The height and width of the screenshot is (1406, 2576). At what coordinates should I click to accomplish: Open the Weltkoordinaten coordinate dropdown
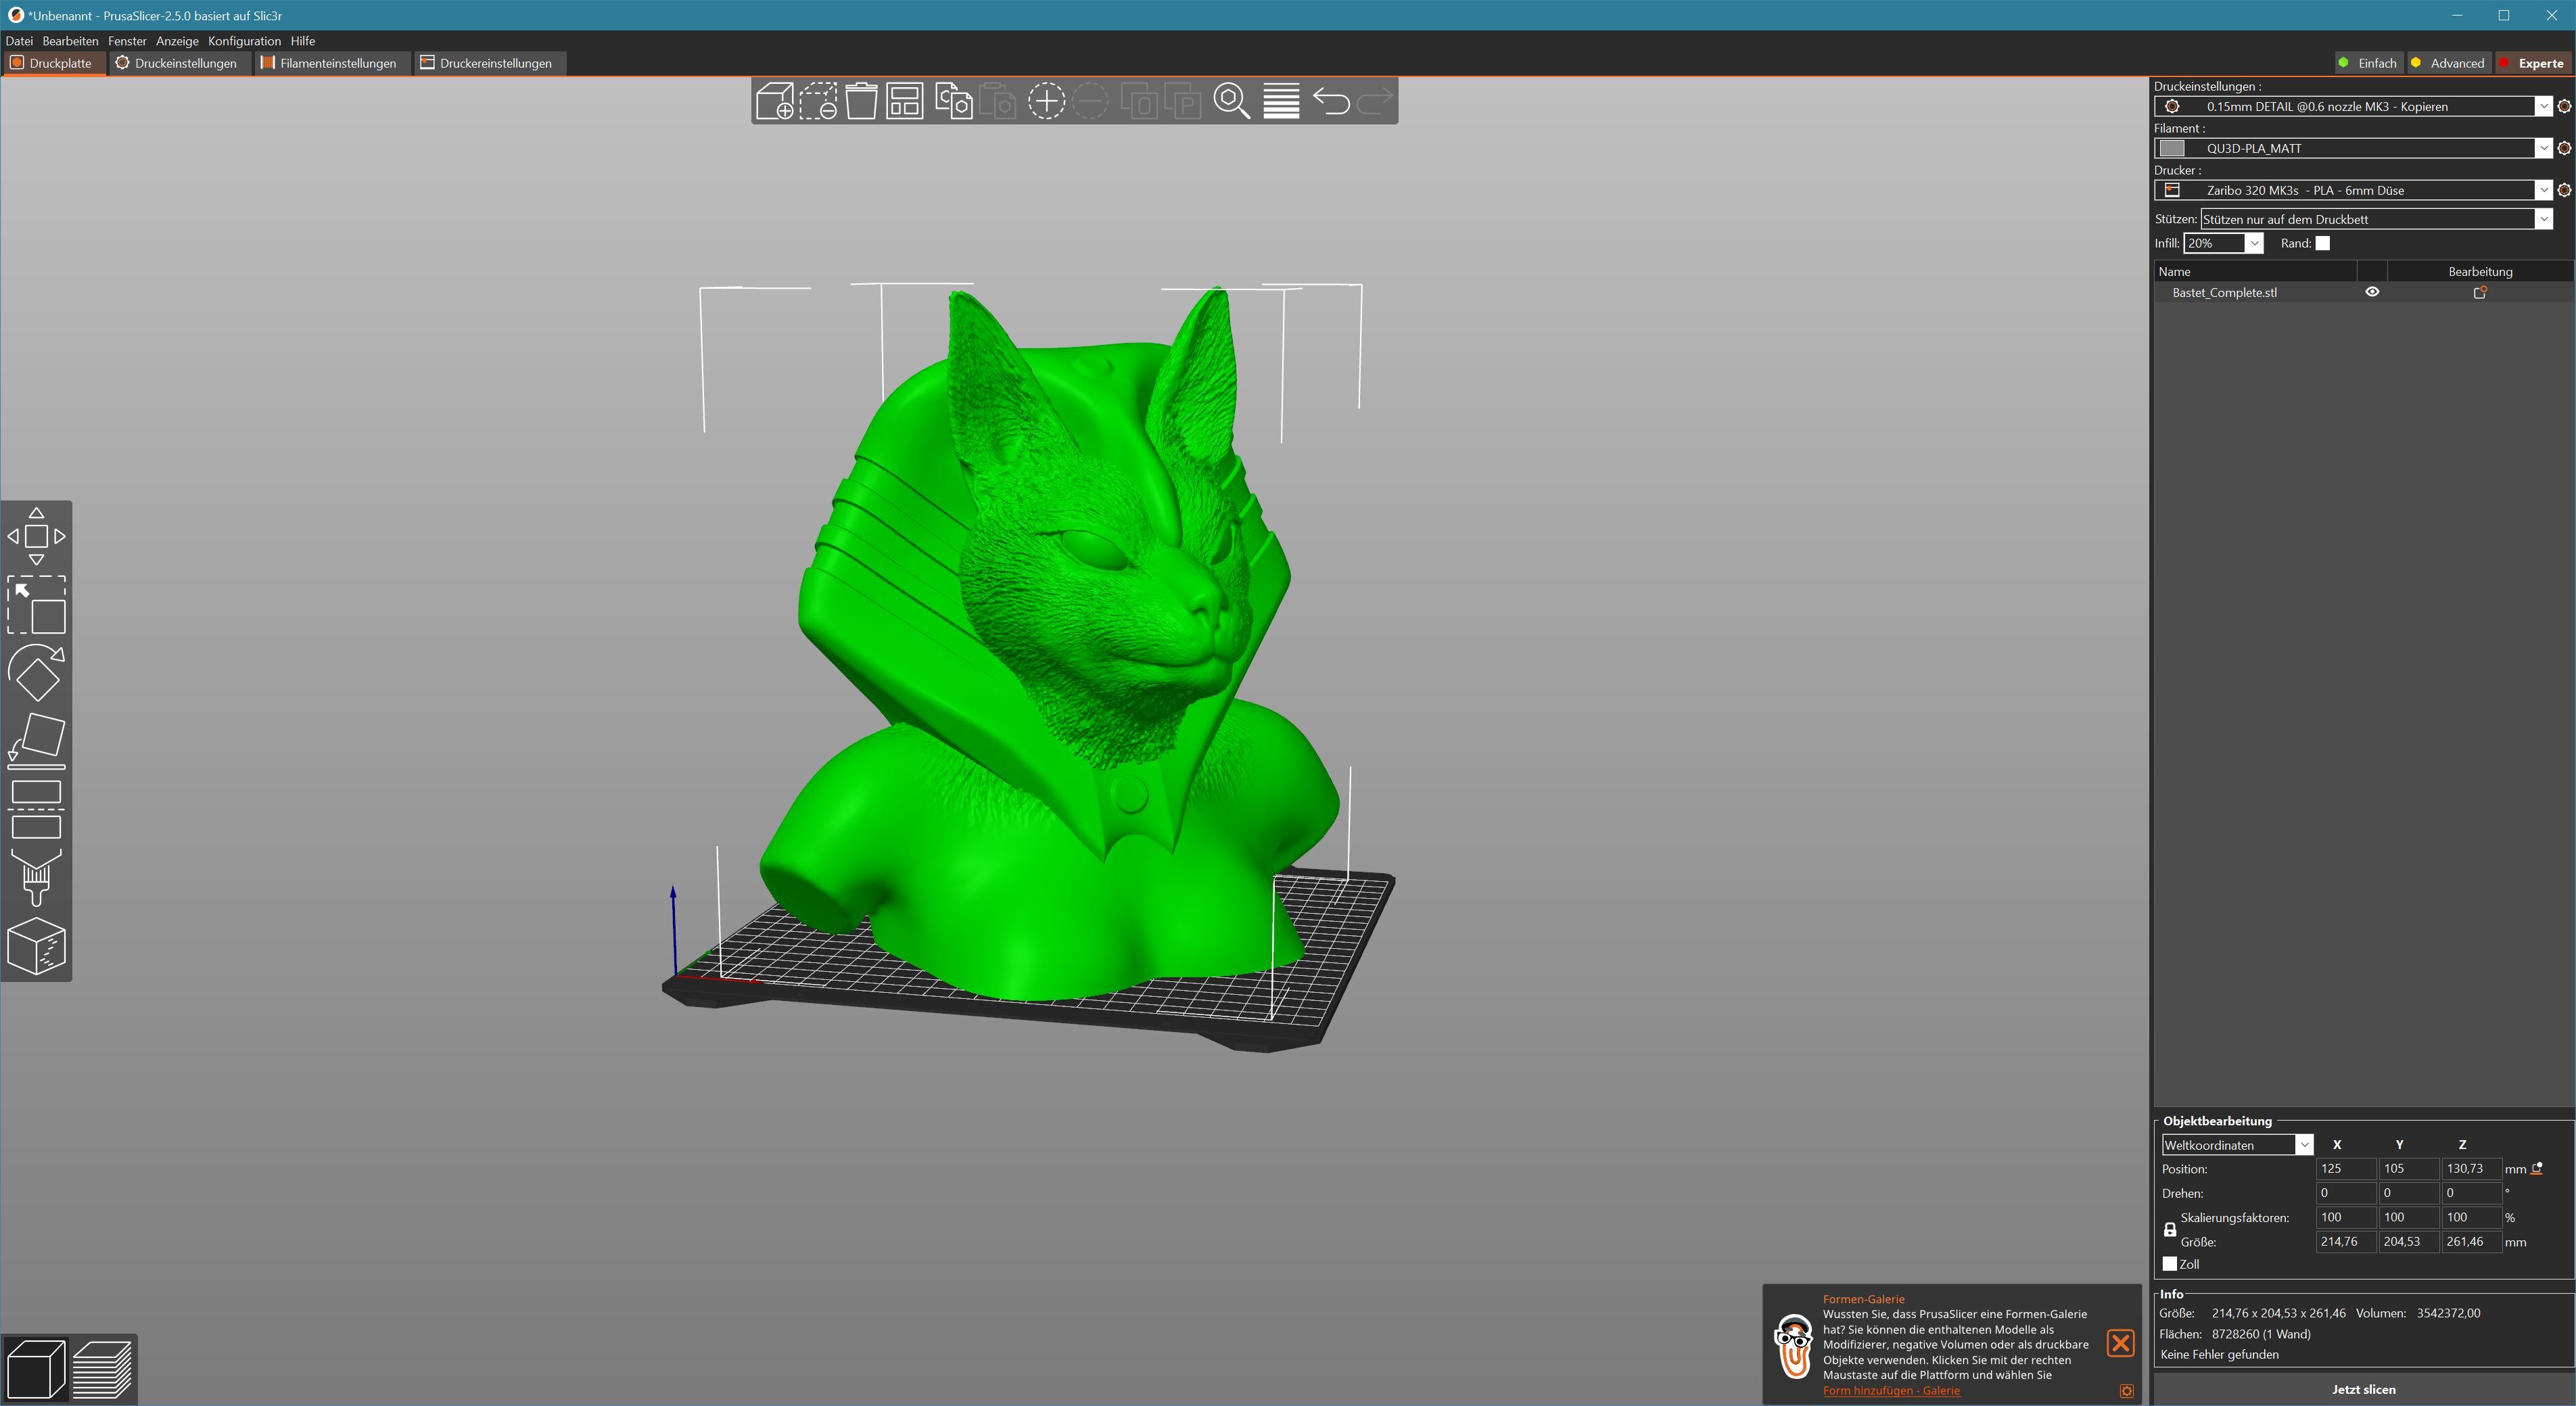[x=2304, y=1145]
